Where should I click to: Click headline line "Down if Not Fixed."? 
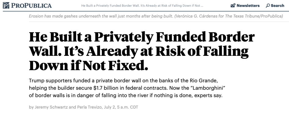pos(88,65)
